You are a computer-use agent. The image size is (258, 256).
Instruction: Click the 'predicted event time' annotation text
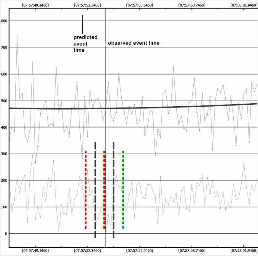pyautogui.click(x=85, y=44)
